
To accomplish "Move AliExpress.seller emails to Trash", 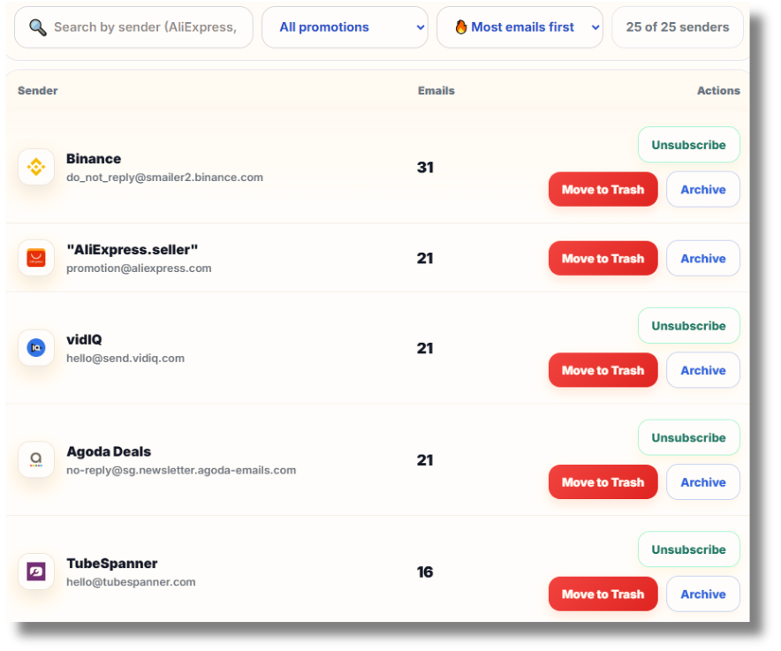I will [x=603, y=258].
